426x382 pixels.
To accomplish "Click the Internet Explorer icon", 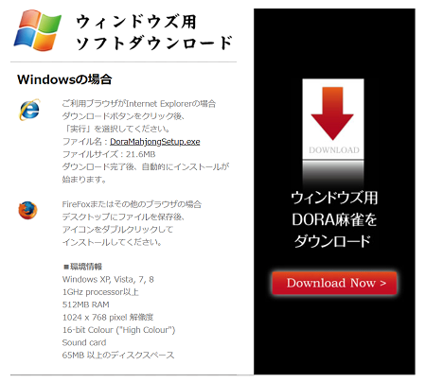I will coord(29,110).
